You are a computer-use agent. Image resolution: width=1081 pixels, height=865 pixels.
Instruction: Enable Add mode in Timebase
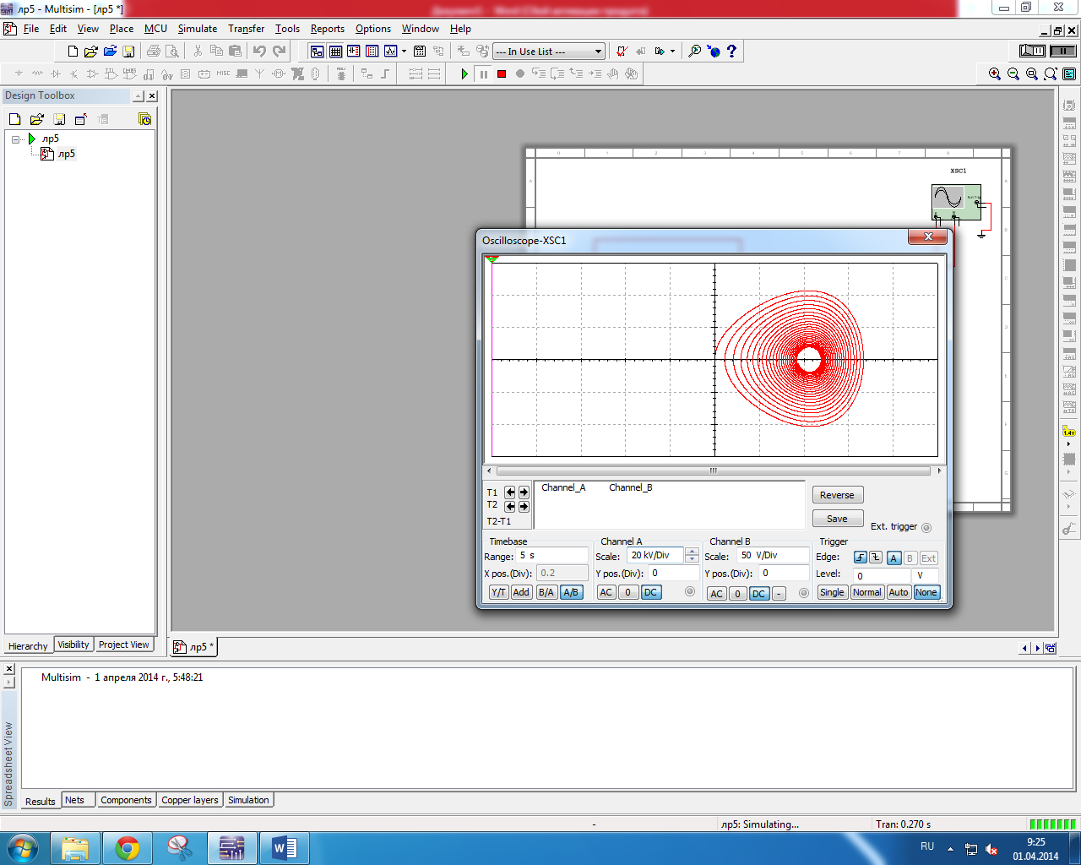[521, 593]
